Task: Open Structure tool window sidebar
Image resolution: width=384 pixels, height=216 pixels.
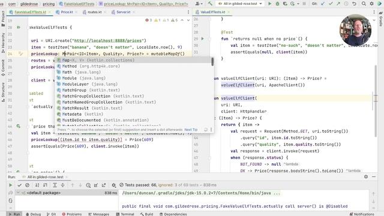Action: [3, 92]
